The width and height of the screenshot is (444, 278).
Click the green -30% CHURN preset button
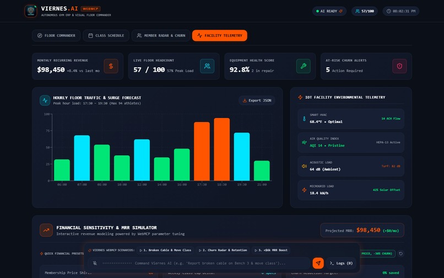[376, 254]
